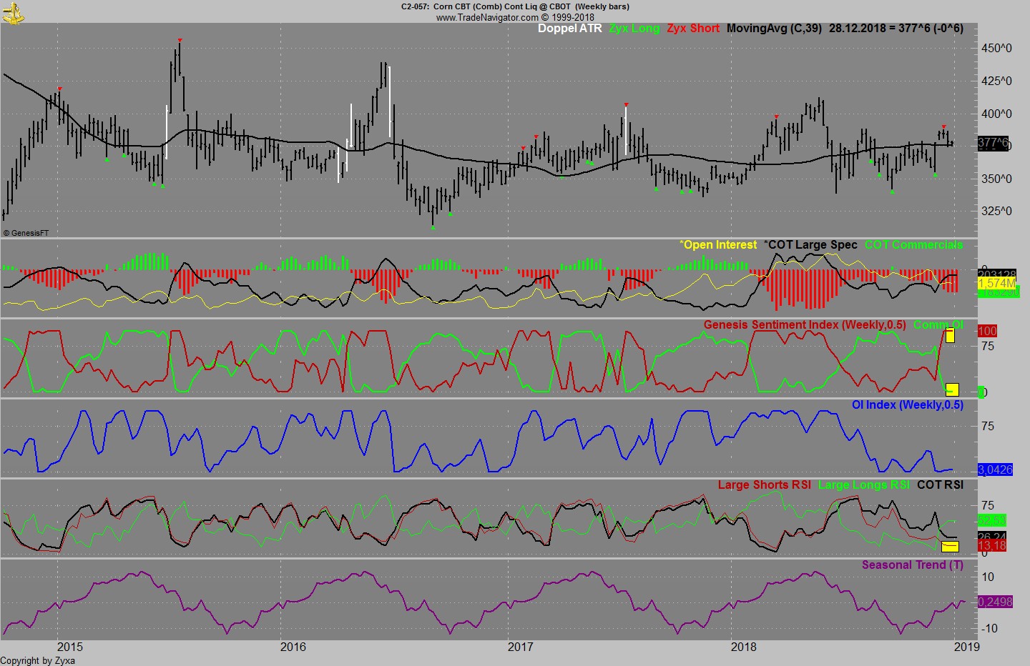Select the black 'COT RSI' label
This screenshot has height=666, width=1030.
[x=940, y=485]
